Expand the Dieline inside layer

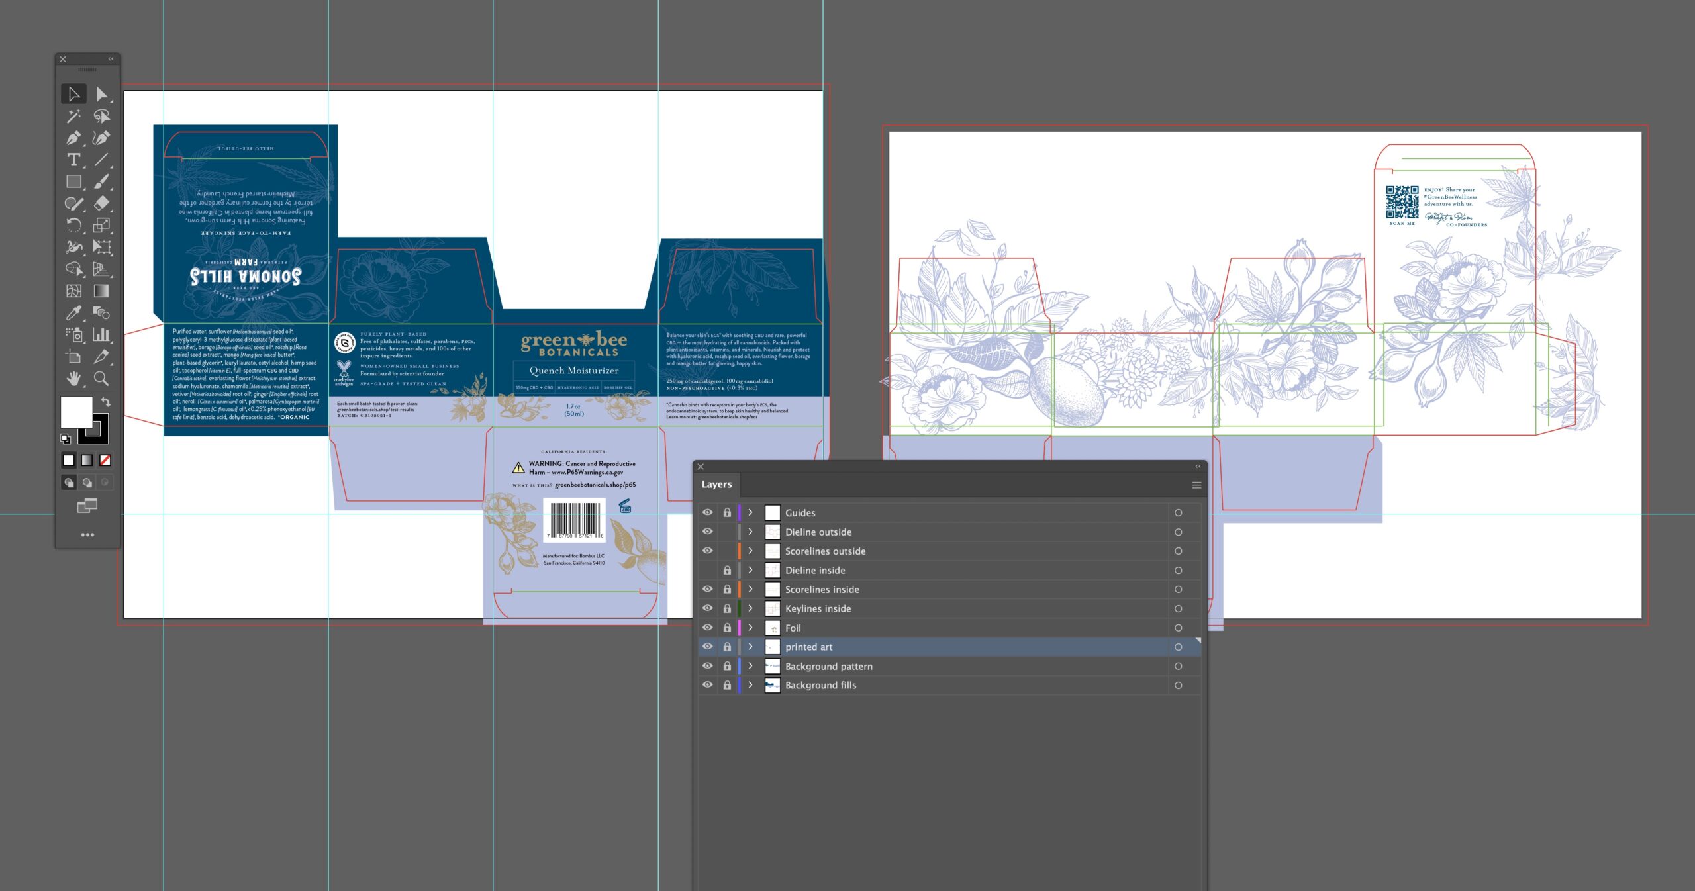(750, 570)
